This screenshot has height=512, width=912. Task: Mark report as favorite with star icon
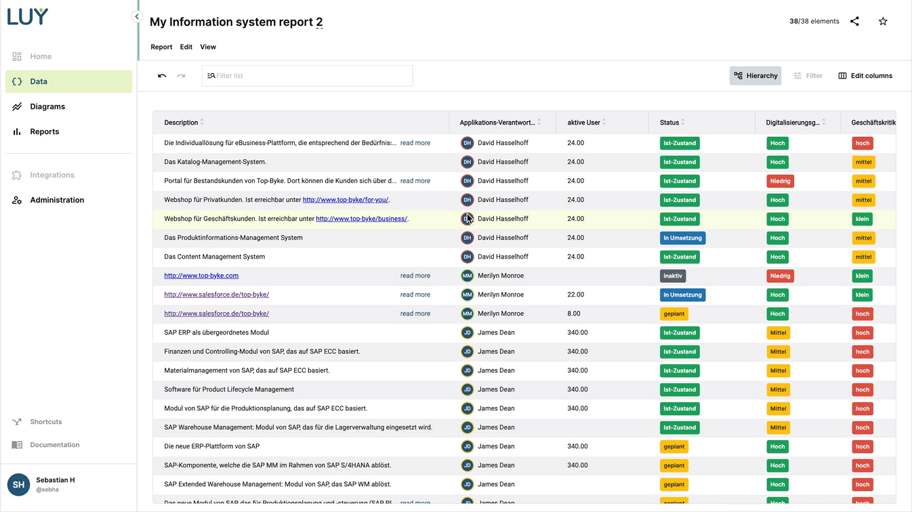click(883, 22)
